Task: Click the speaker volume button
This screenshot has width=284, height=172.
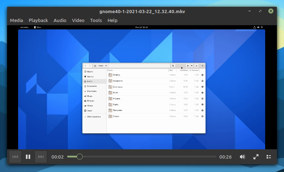Action: 242,157
